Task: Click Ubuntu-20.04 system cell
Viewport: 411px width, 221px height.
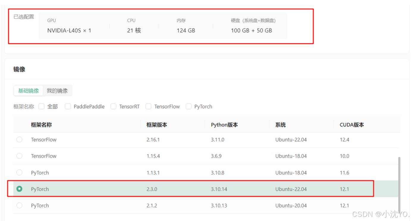Action: (291, 206)
